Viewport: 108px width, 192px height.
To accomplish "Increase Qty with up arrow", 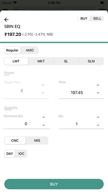I will [x=98, y=117].
